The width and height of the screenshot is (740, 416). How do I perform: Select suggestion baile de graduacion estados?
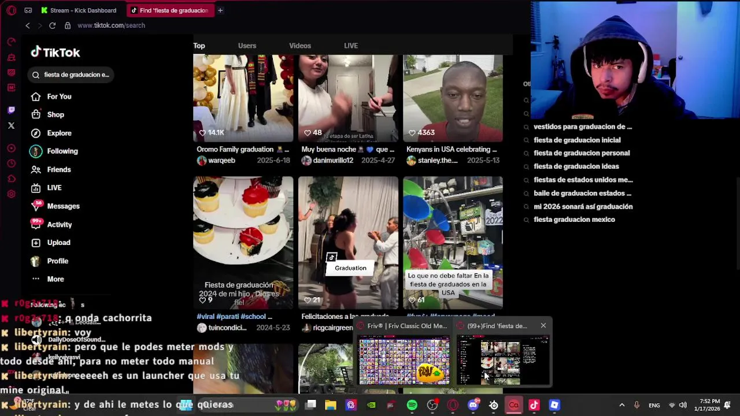(x=582, y=193)
